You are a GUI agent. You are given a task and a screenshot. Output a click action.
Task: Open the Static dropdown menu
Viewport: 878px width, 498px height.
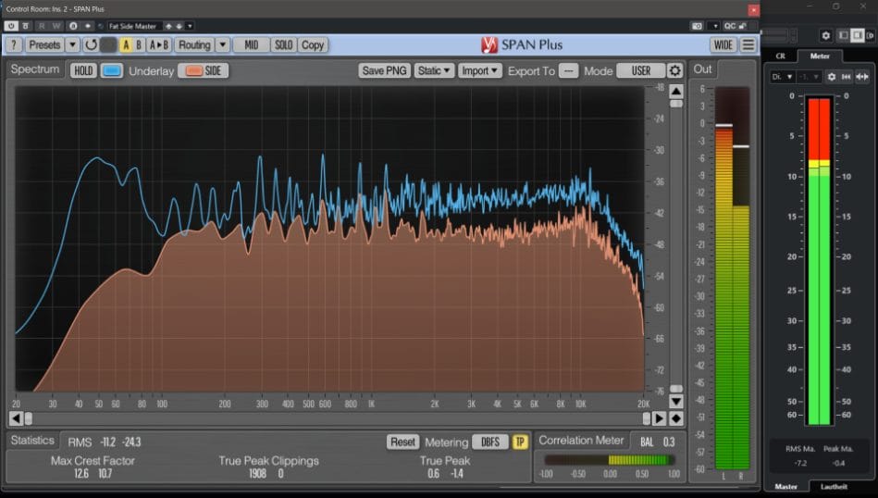tap(435, 70)
